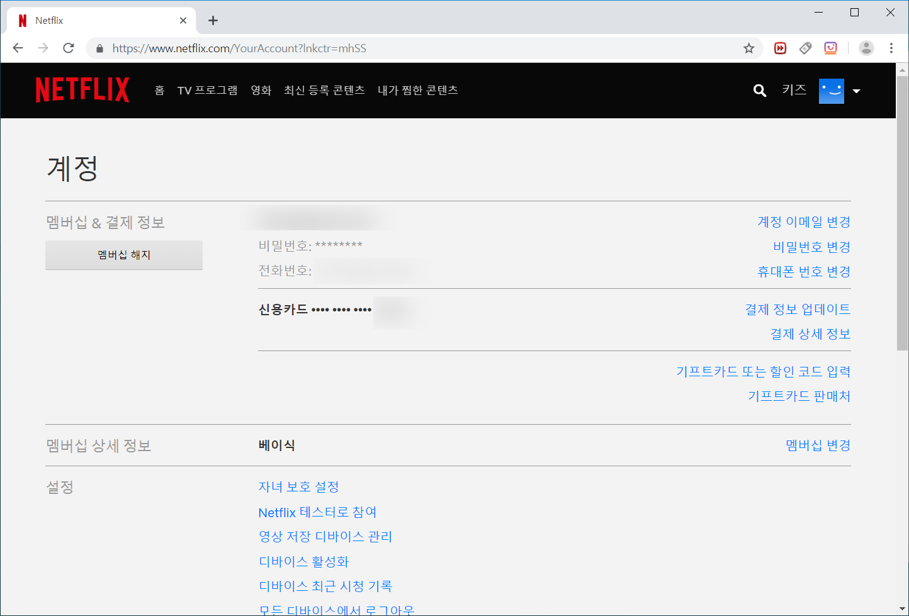Image resolution: width=909 pixels, height=616 pixels.
Task: Select the Netflix browser tab
Action: (101, 20)
